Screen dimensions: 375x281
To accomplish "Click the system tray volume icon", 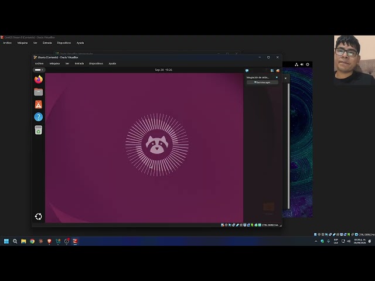I will pos(349,241).
